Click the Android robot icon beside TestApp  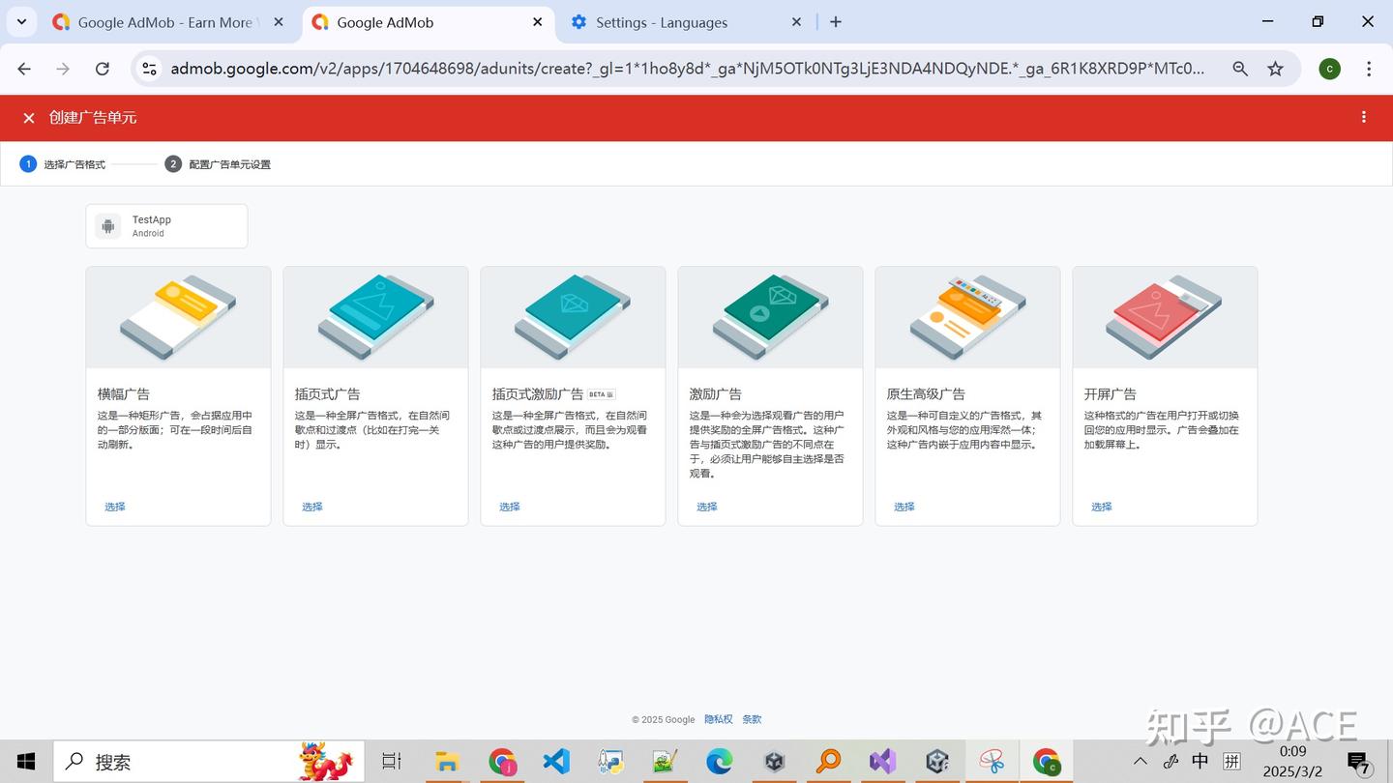108,226
